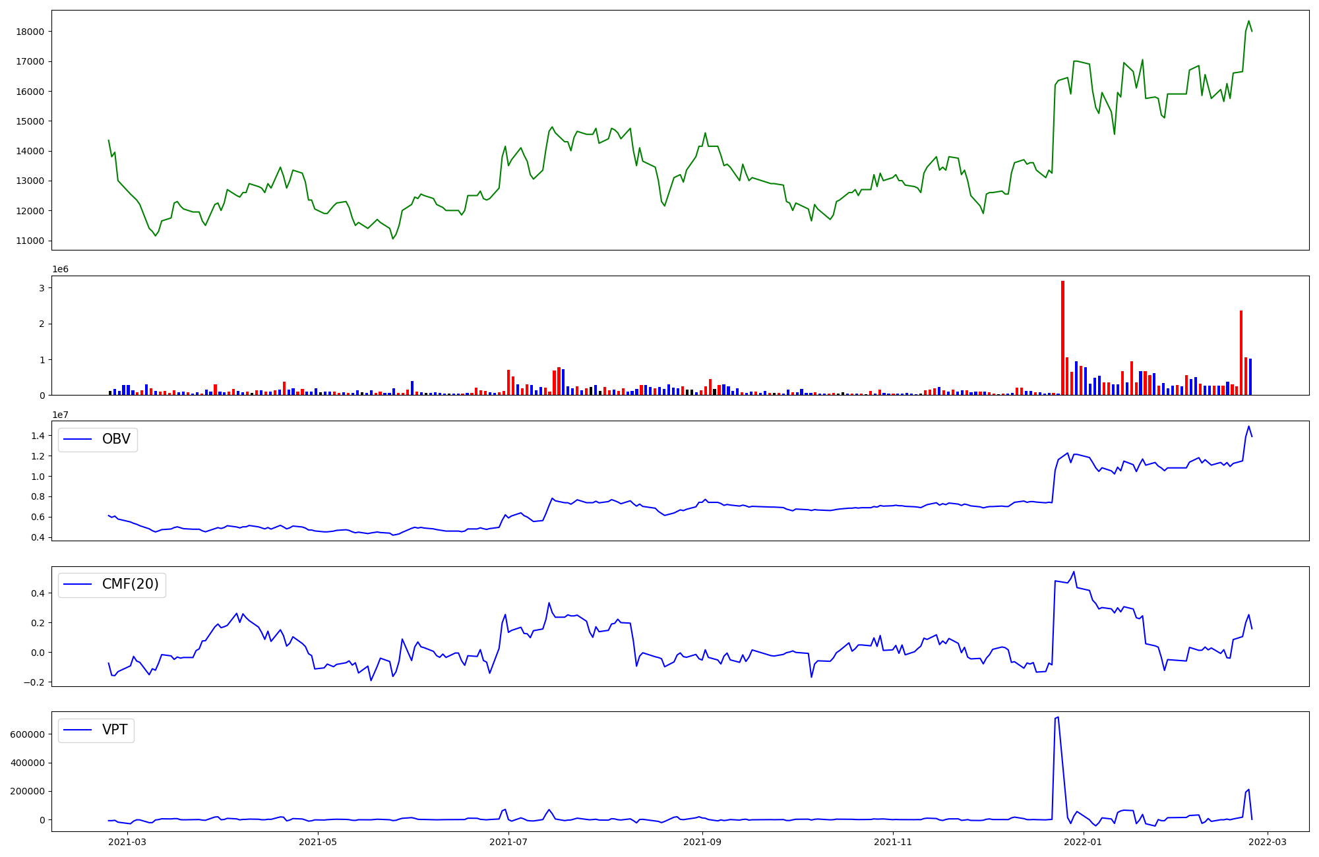This screenshot has width=1319, height=857.
Task: Click the 11000 price axis label
Action: click(x=32, y=241)
